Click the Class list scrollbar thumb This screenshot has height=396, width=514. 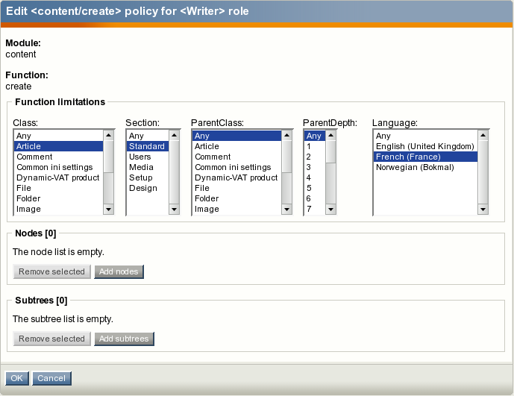(108, 157)
